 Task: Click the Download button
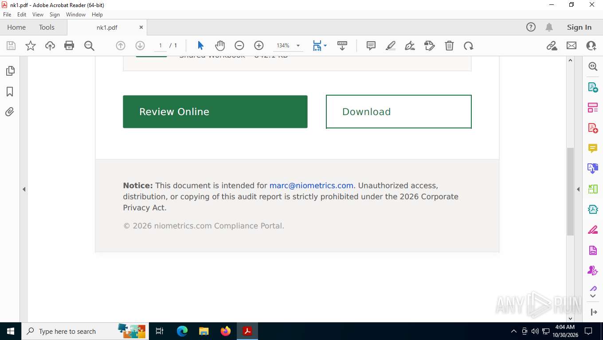(x=399, y=112)
